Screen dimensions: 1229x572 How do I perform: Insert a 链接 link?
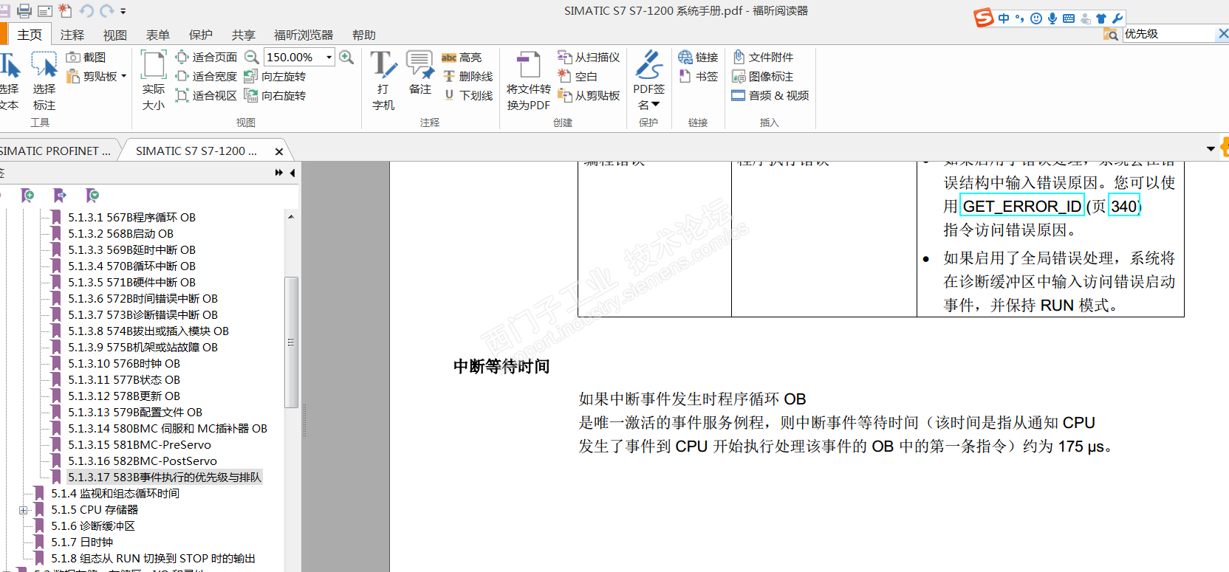[698, 57]
